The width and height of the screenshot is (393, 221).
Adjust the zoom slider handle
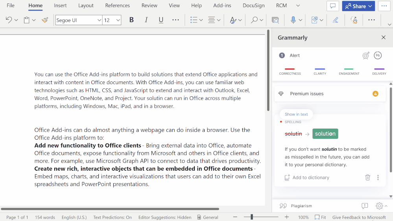[252, 217]
